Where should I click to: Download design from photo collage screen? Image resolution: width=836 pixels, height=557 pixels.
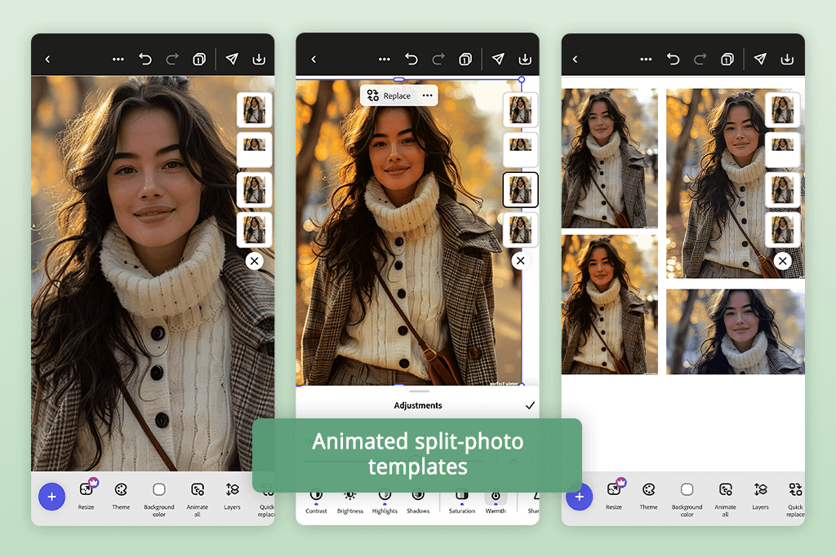tap(787, 59)
